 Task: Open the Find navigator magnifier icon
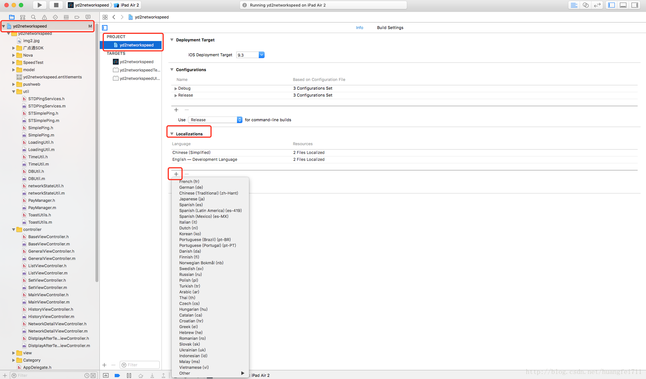click(x=33, y=17)
